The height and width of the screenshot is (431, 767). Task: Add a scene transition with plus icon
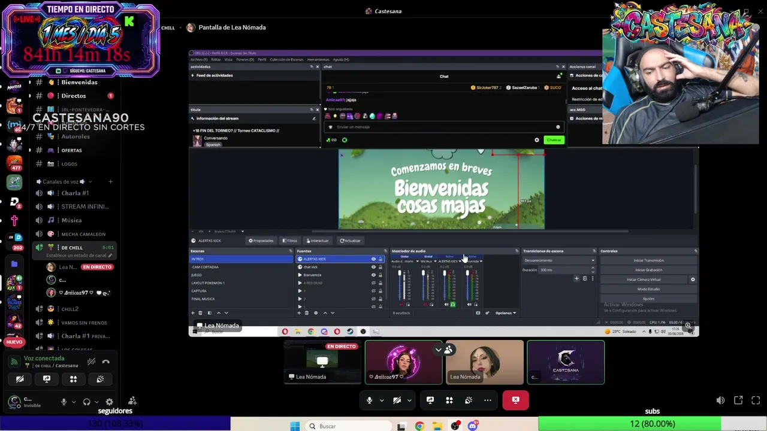pyautogui.click(x=576, y=278)
